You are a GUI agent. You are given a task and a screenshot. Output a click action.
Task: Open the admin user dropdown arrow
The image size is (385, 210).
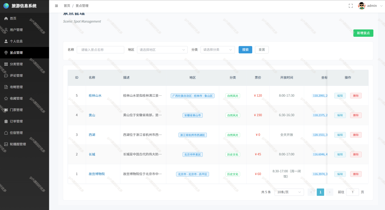coord(381,6)
